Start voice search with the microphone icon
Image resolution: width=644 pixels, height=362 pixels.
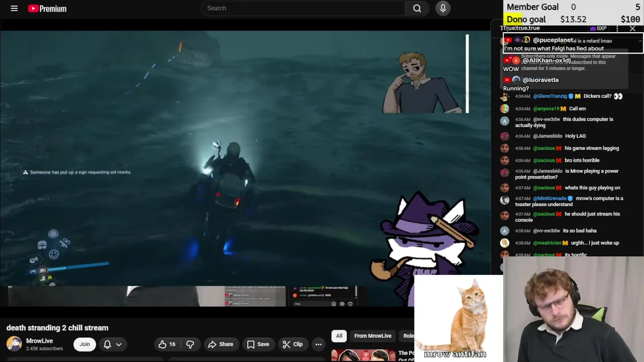pyautogui.click(x=443, y=8)
